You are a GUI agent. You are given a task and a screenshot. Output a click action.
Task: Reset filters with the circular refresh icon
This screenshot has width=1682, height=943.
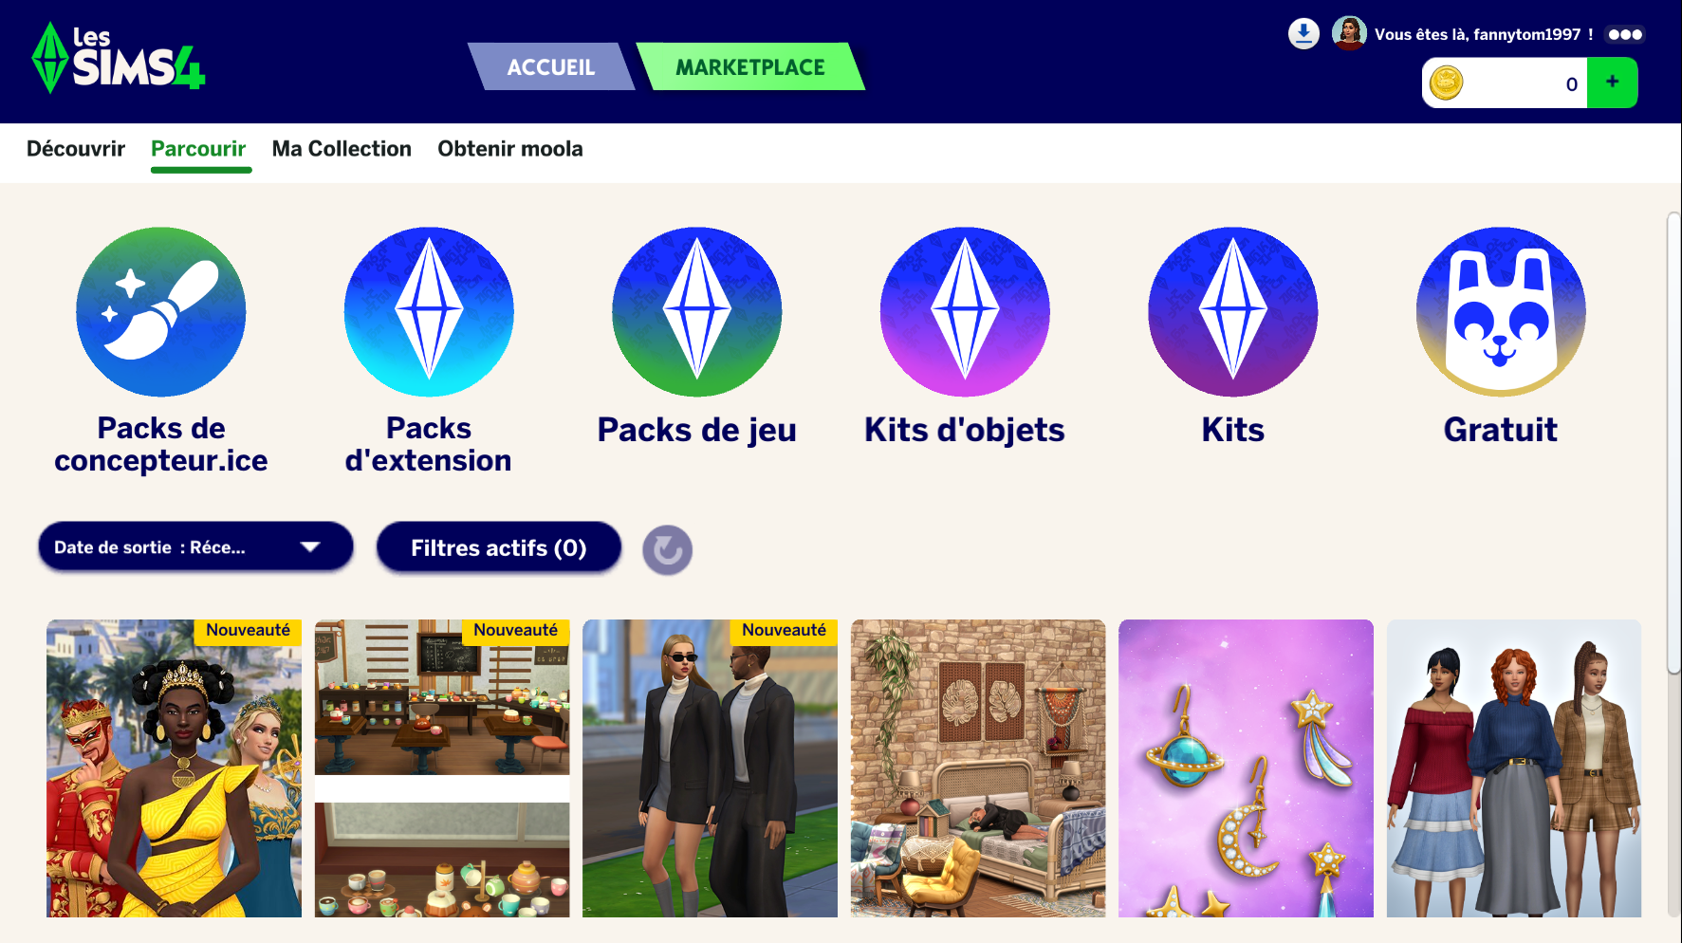tap(667, 550)
